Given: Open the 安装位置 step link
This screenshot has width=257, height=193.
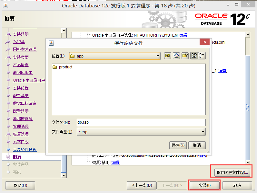Looking at the screenshot, I should pyautogui.click(x=21, y=88).
